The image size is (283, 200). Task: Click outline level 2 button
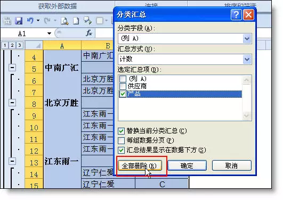click(x=12, y=45)
